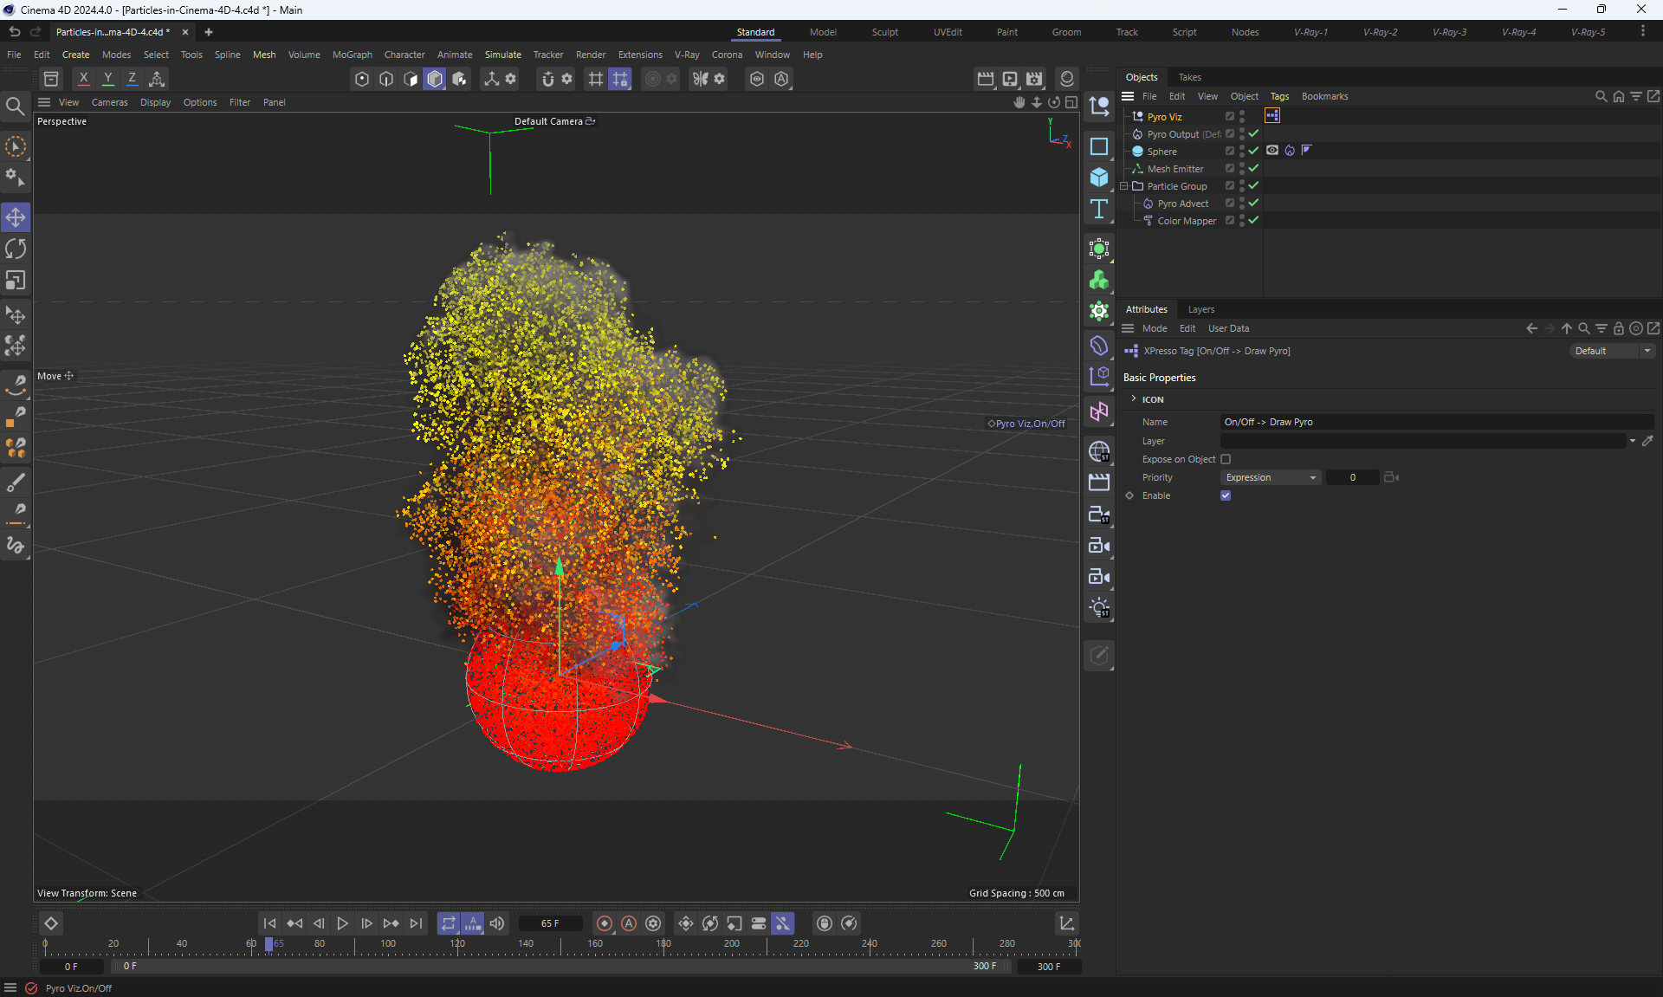Open the Sculpt layout
This screenshot has height=997, width=1663.
(x=884, y=32)
